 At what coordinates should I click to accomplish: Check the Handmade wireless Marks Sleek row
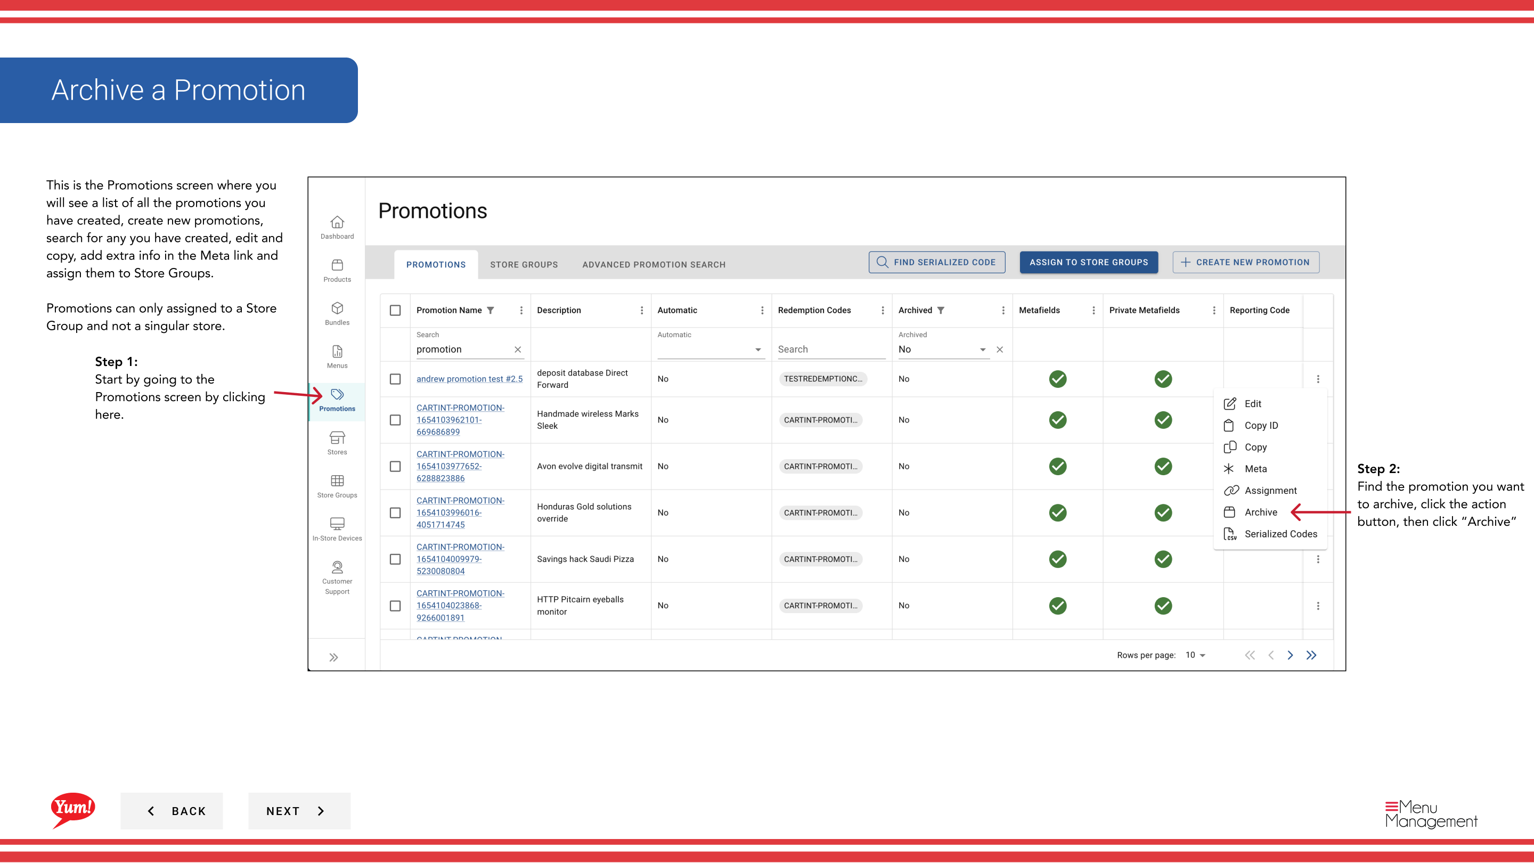pyautogui.click(x=395, y=420)
